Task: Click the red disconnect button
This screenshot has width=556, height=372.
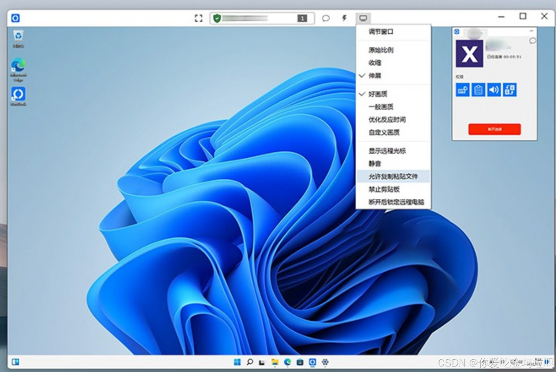Action: pos(494,129)
